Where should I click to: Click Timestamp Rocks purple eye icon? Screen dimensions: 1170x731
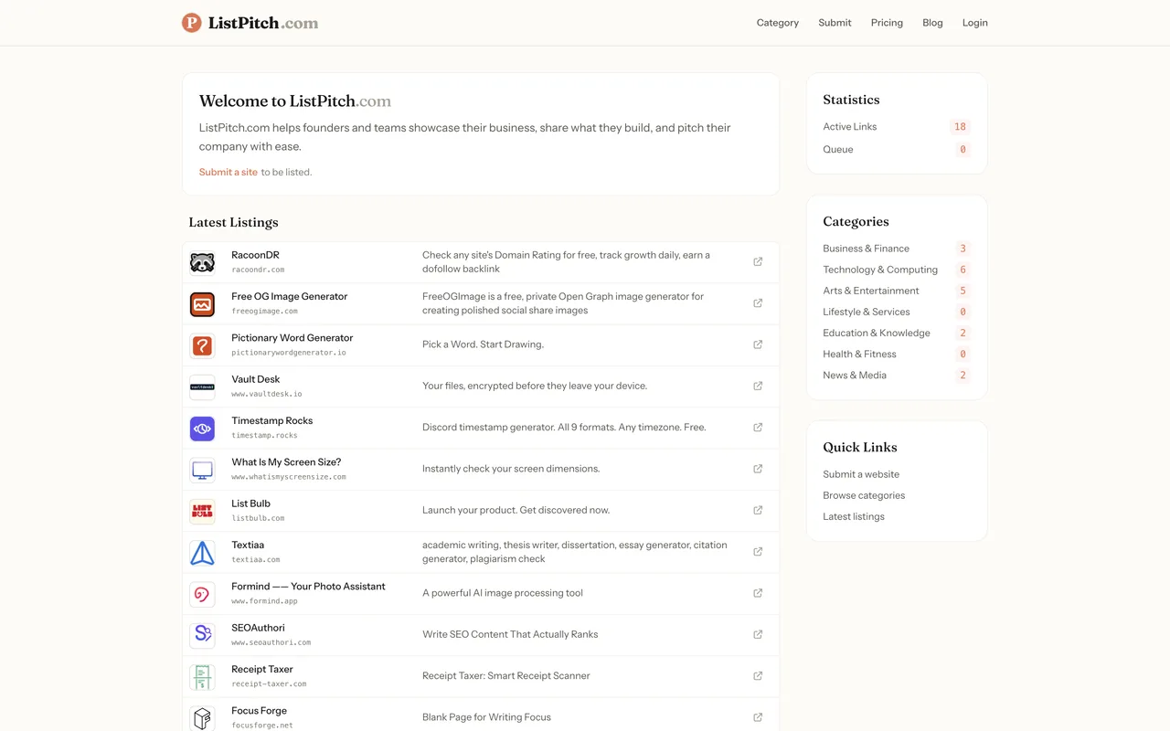coord(202,428)
